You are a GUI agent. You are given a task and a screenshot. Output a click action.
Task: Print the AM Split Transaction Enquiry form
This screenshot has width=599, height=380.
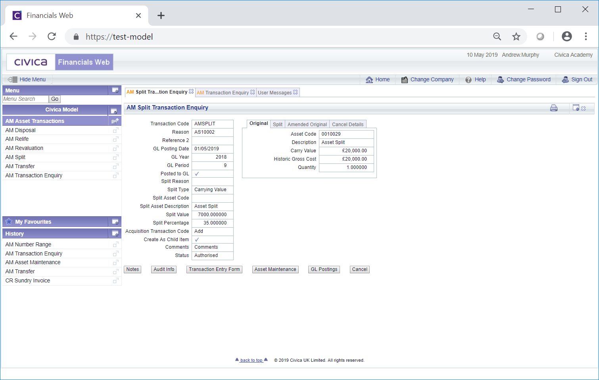(554, 108)
